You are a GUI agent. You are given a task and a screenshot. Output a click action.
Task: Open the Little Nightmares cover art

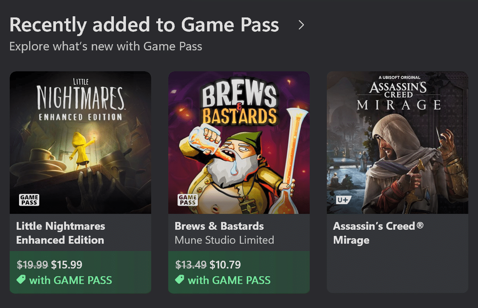(80, 142)
